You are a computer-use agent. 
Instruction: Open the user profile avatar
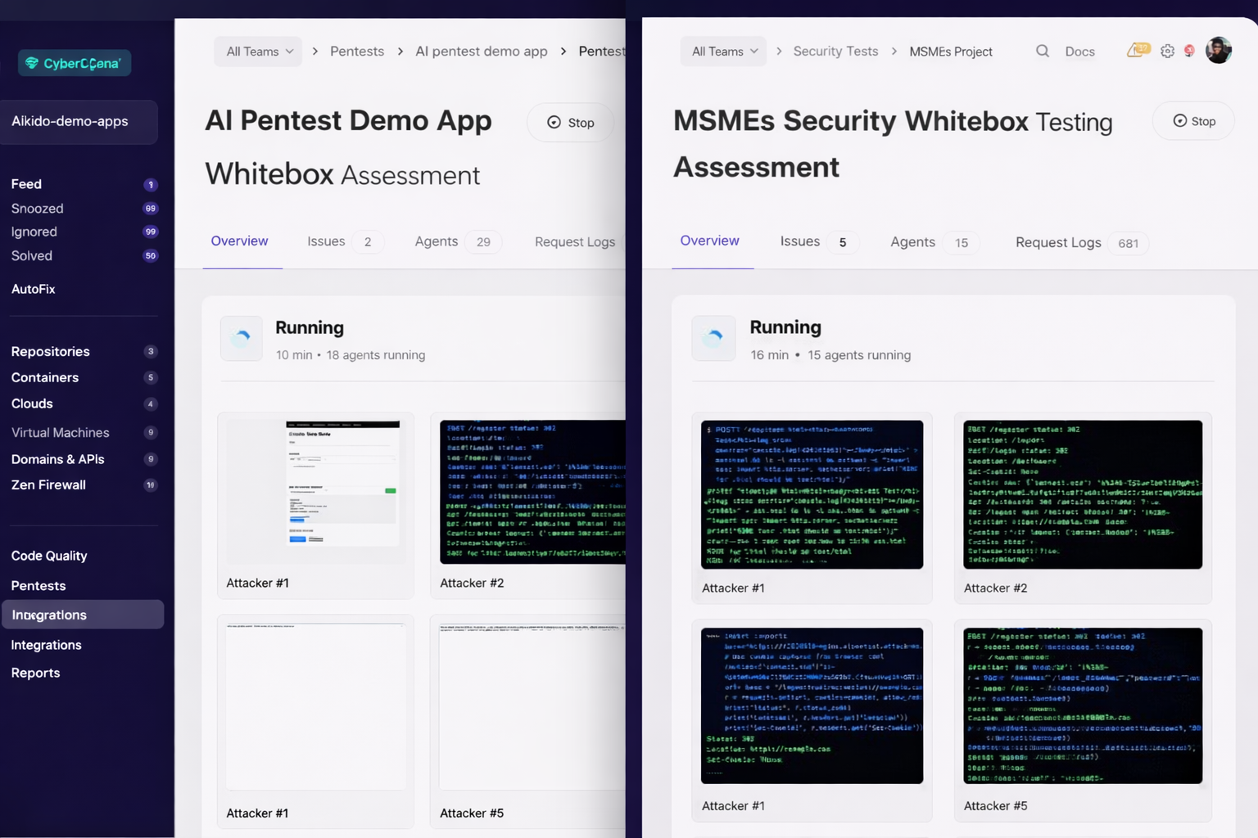point(1219,50)
